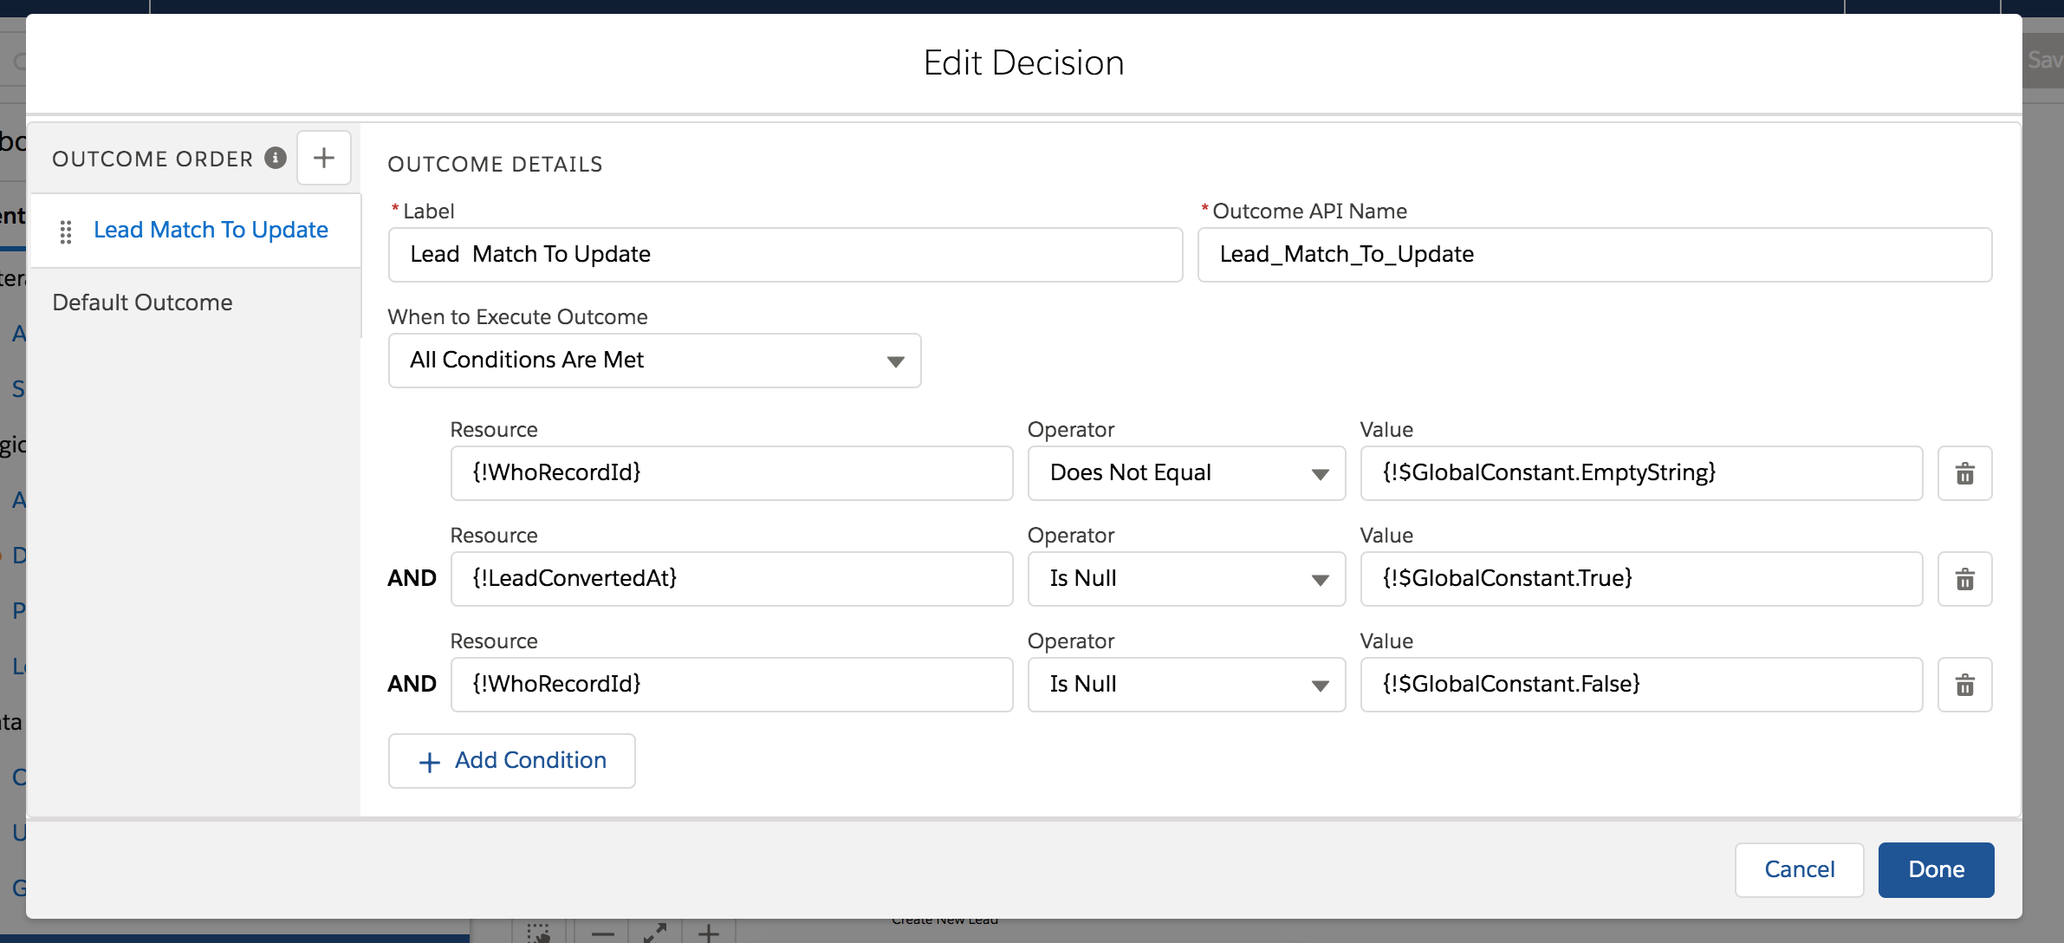Click the Outcome Order info icon
The height and width of the screenshot is (943, 2064).
[x=276, y=158]
